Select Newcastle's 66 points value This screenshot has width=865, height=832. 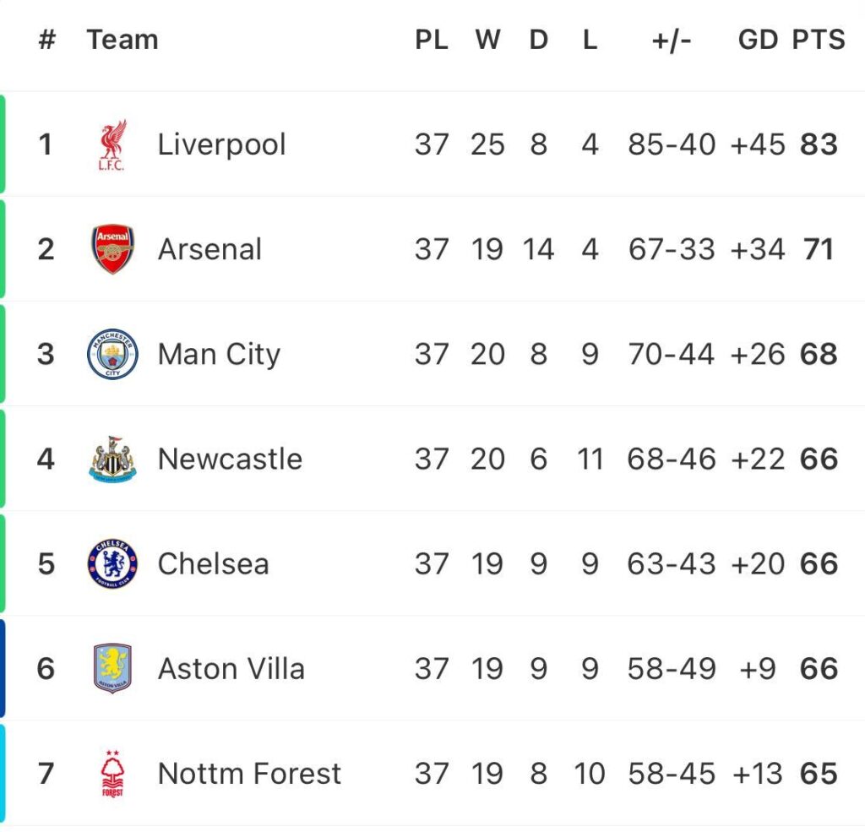pyautogui.click(x=819, y=459)
